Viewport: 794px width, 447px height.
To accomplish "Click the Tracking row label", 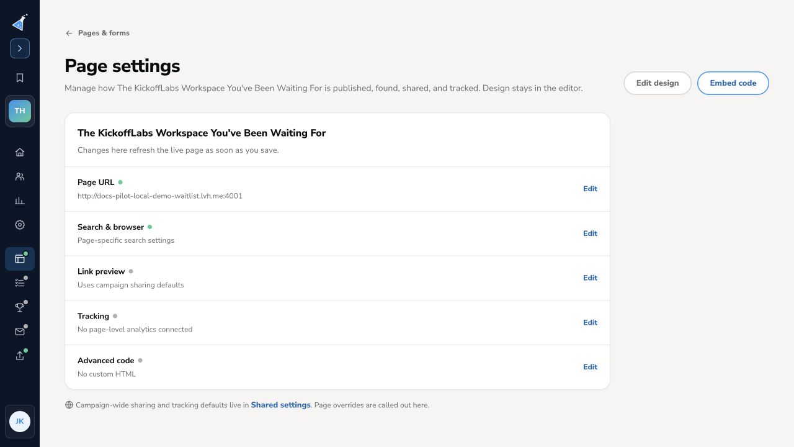I will coord(93,316).
